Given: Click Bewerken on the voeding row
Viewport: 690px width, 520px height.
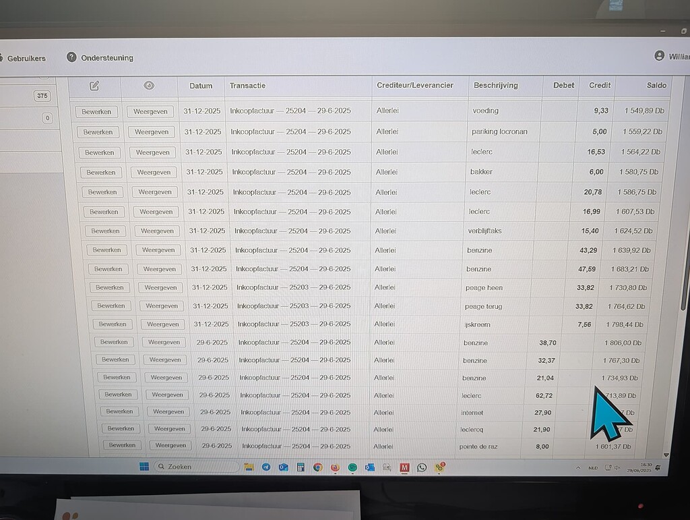Looking at the screenshot, I should coord(97,111).
